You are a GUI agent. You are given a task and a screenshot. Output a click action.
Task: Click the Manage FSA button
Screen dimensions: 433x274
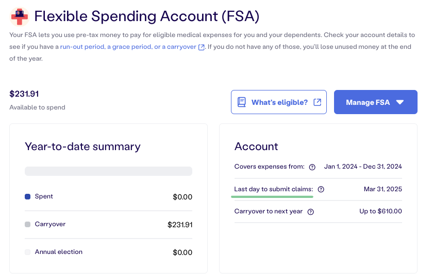376,102
